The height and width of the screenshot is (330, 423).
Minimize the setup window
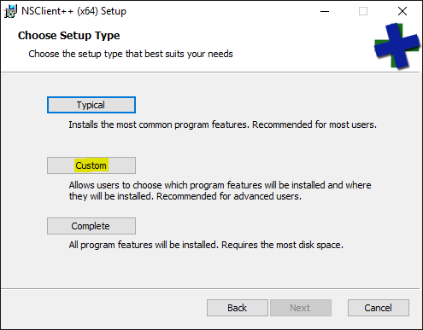(325, 11)
